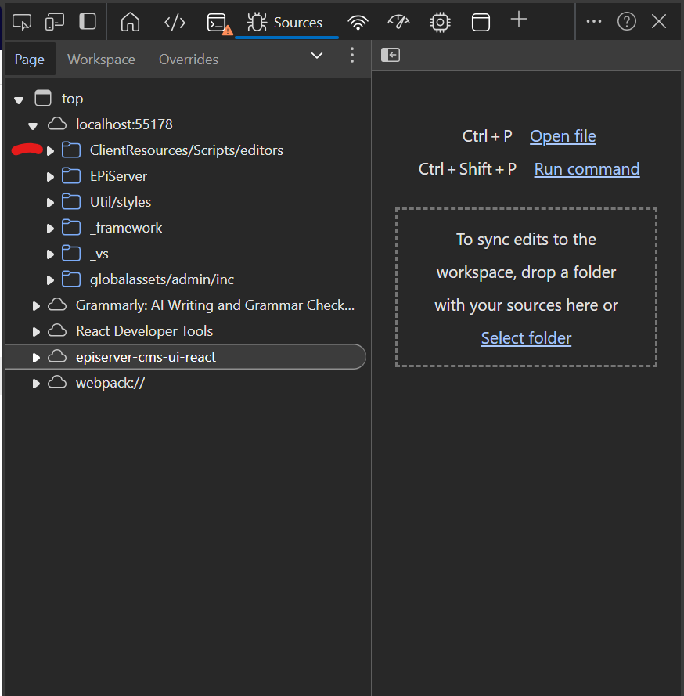Open the Memory chip icon

pos(441,22)
